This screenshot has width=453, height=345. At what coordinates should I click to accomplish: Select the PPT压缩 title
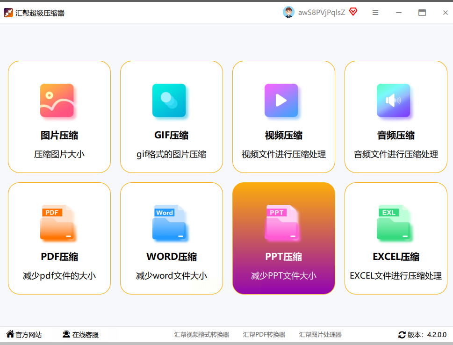pos(284,257)
